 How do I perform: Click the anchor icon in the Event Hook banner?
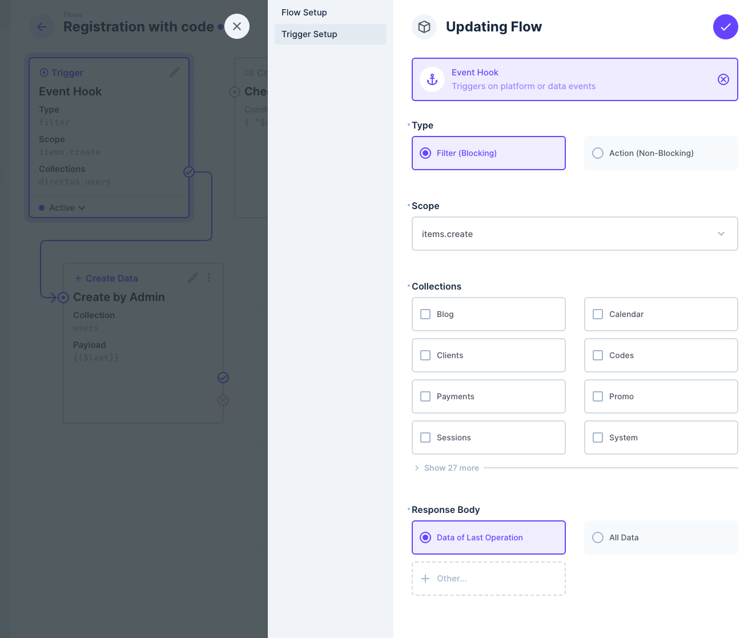[432, 79]
